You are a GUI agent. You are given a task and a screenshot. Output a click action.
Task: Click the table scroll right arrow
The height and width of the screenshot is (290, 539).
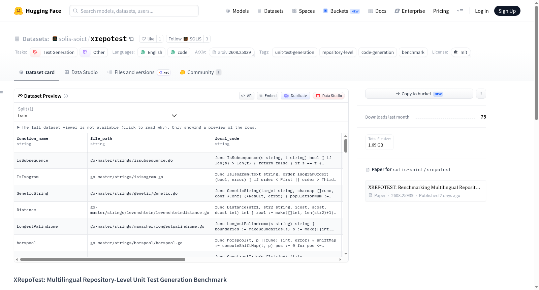pos(340,259)
